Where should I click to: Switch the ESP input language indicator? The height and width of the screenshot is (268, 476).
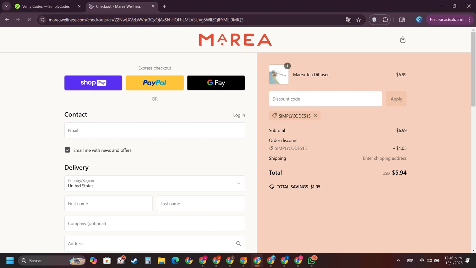(410, 261)
